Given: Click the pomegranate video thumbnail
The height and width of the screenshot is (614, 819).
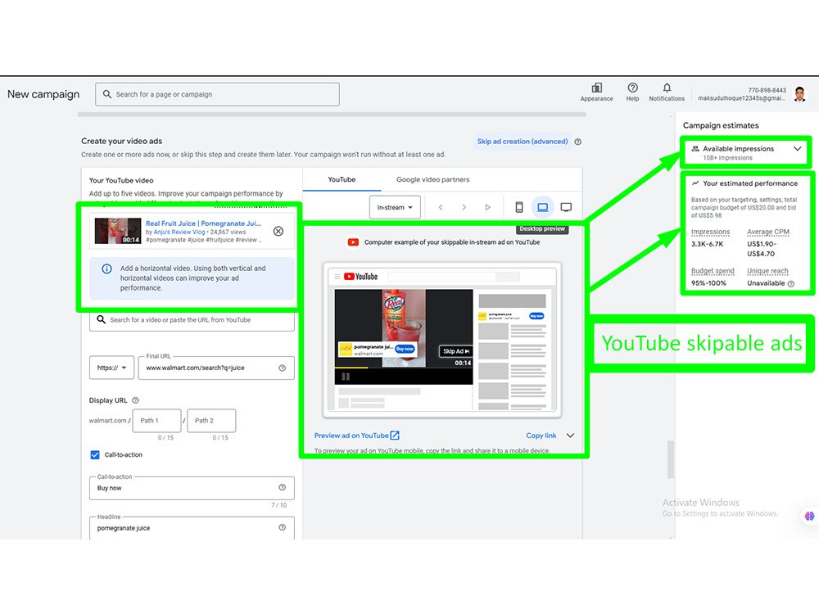Looking at the screenshot, I should pyautogui.click(x=118, y=231).
